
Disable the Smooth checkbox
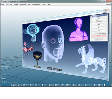[x=49, y=85]
